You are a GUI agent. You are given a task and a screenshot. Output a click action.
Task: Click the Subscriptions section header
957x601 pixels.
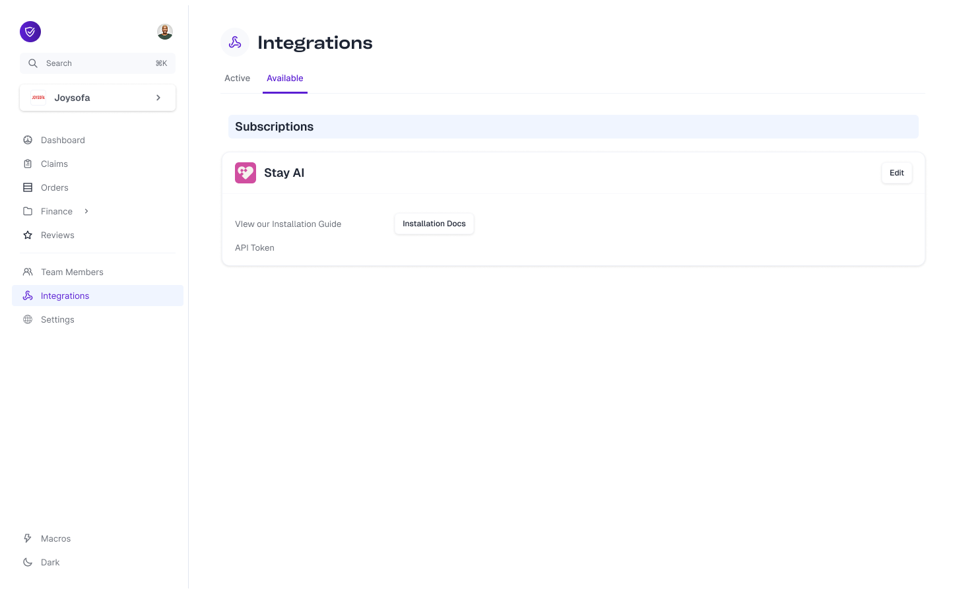pyautogui.click(x=274, y=126)
